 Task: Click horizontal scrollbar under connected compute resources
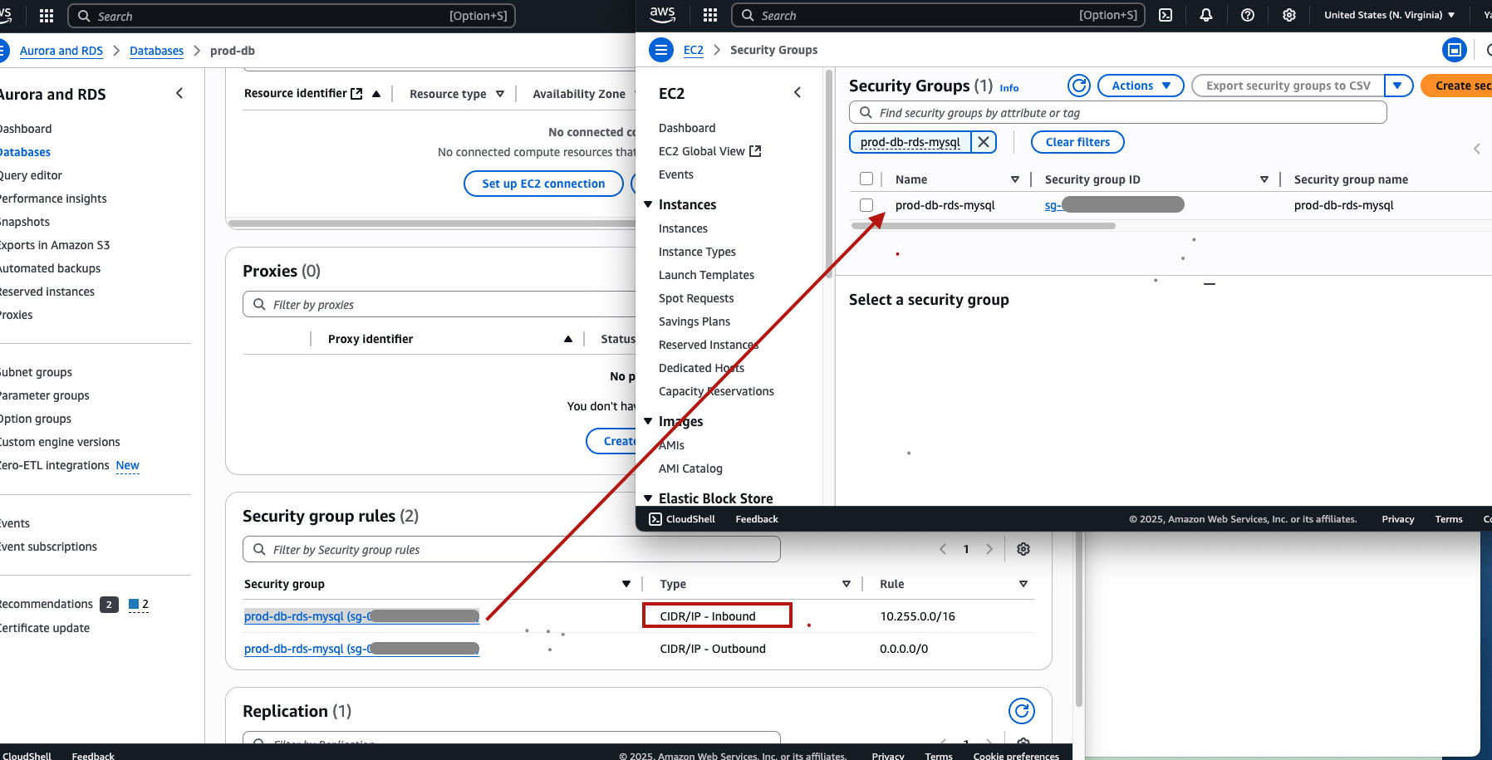click(x=432, y=223)
